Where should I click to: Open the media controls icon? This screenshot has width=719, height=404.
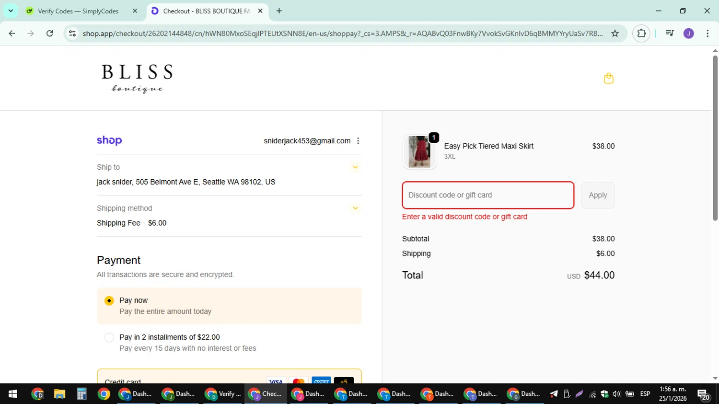coord(670,34)
